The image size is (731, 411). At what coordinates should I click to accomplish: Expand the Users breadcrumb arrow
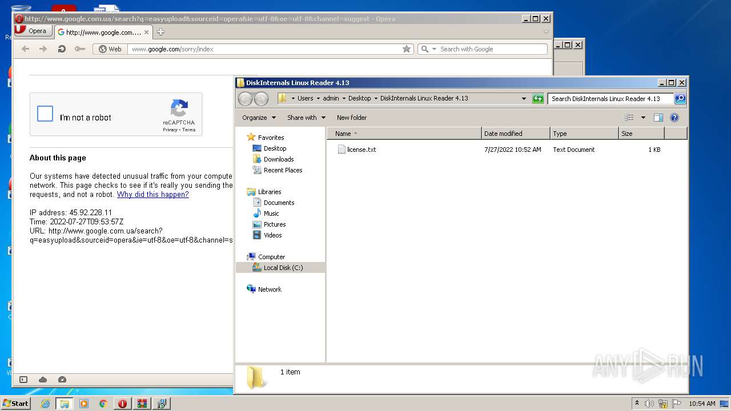(318, 98)
